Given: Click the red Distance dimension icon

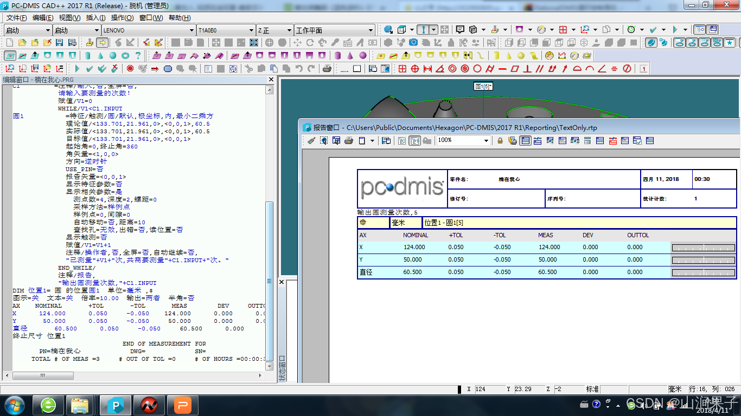Looking at the screenshot, I should coord(427,69).
